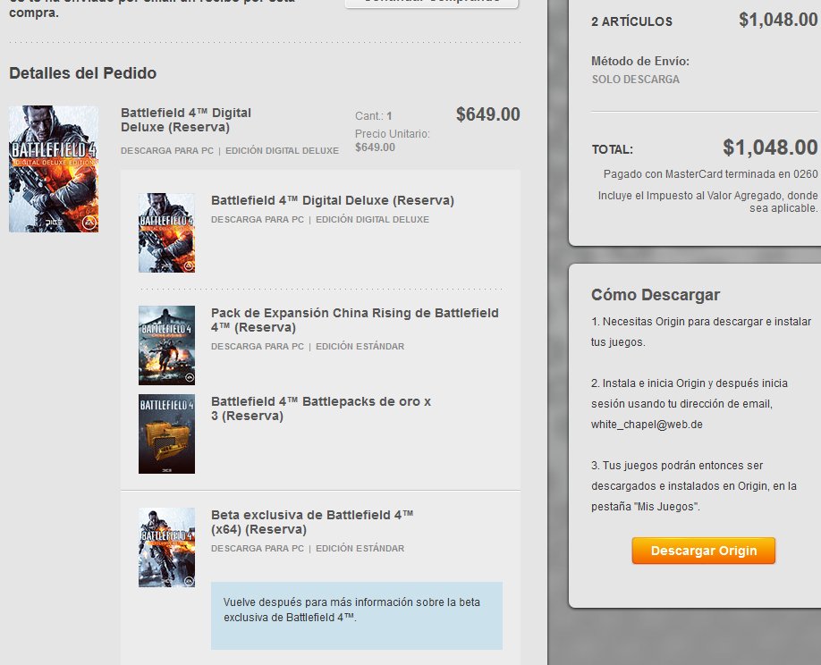Select the SOLO DESCARGA shipping method
Image resolution: width=821 pixels, height=665 pixels.
(x=636, y=80)
